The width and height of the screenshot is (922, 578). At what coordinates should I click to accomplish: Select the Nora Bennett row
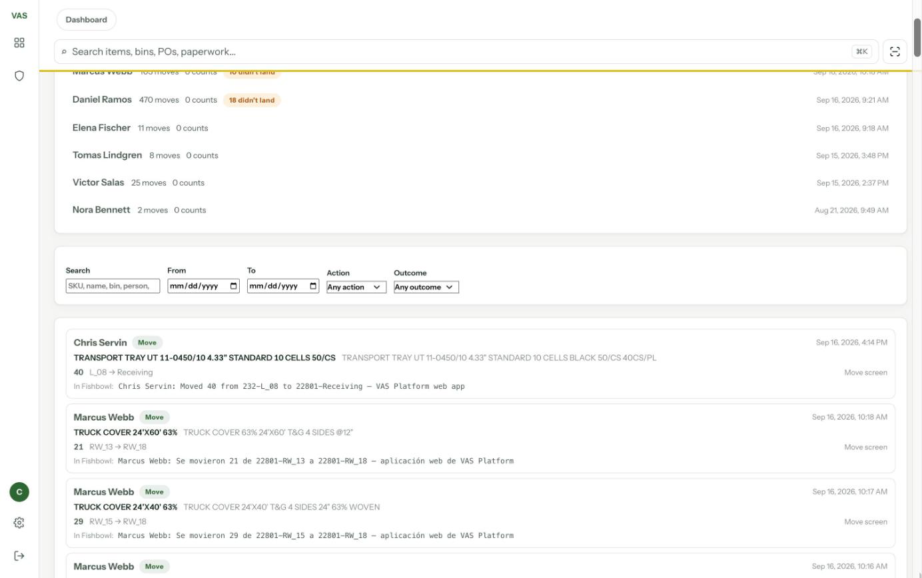480,210
